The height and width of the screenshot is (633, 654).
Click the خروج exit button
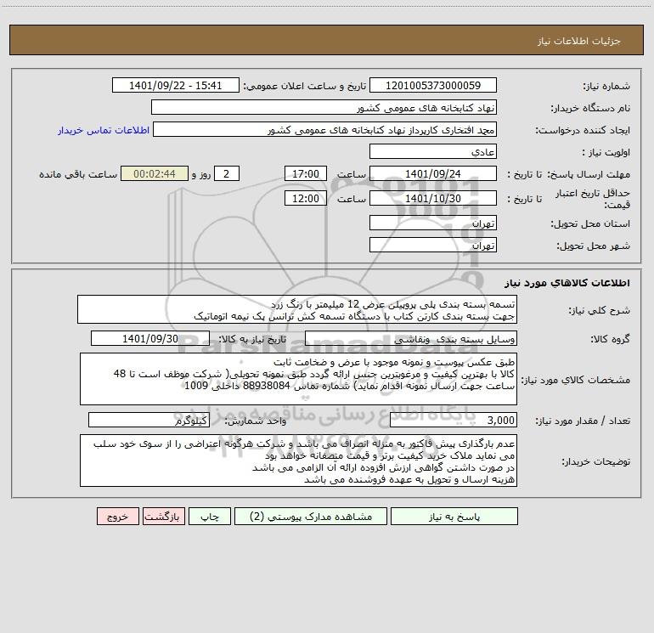(x=117, y=517)
